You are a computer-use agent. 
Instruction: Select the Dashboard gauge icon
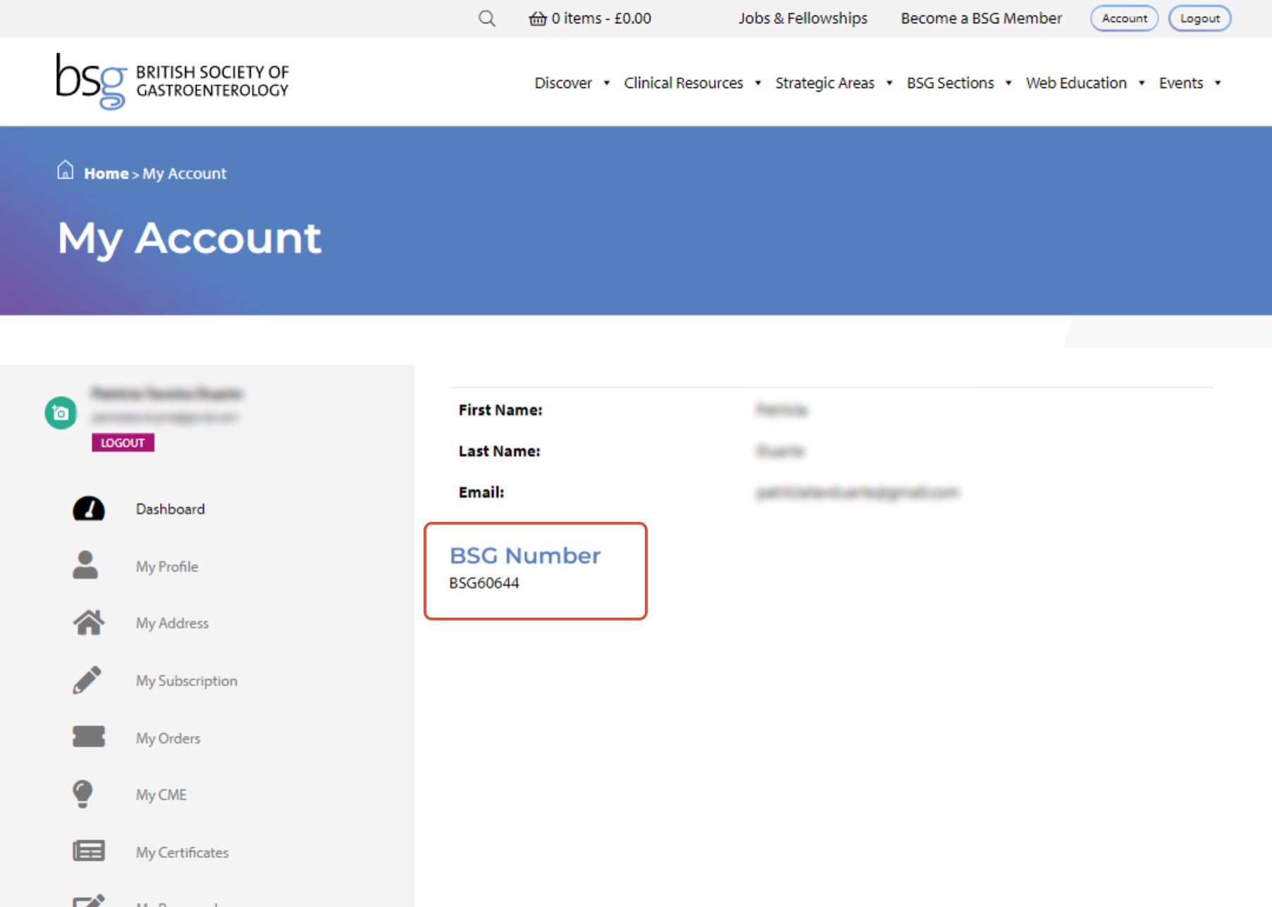88,508
